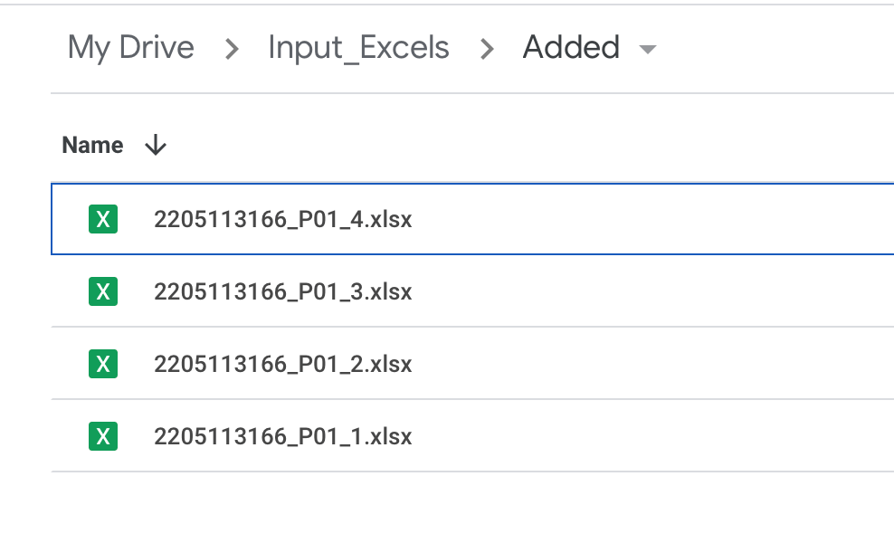Image resolution: width=894 pixels, height=543 pixels.
Task: Open the 2205113166_P01_4.xlsx Excel file icon
Action: [103, 219]
